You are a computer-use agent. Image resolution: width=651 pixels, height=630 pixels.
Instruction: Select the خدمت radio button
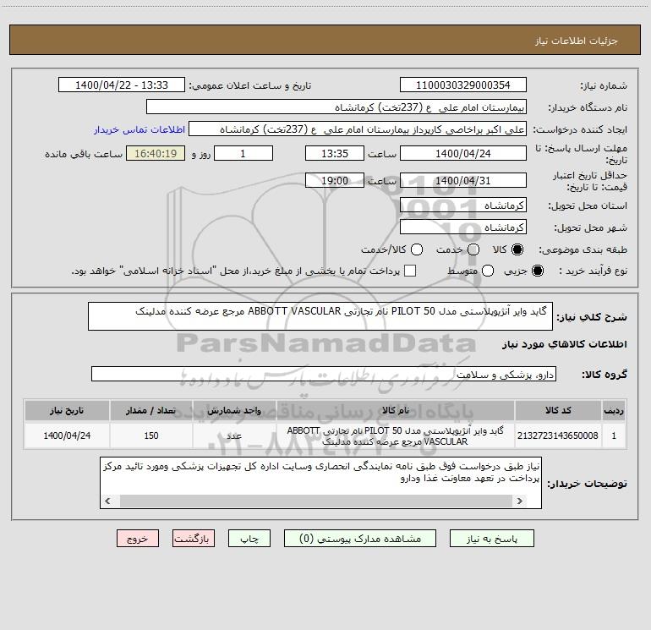click(473, 249)
